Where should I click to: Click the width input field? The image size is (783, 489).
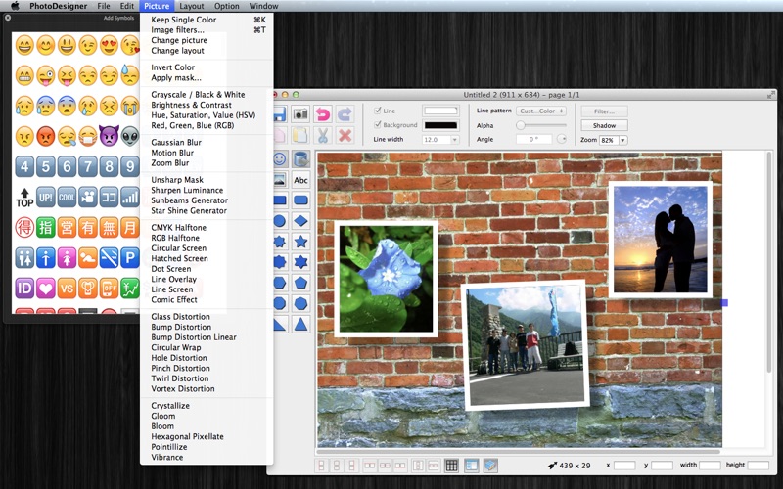[710, 466]
